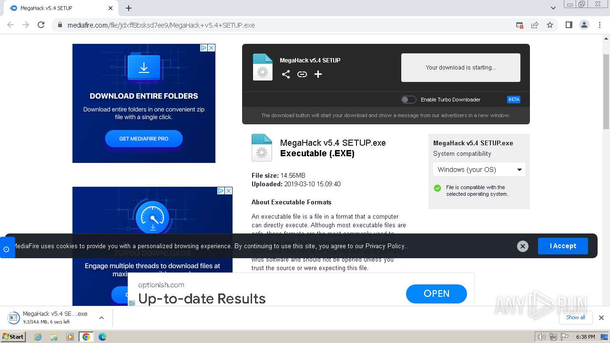Click the BETA badge

(514, 100)
